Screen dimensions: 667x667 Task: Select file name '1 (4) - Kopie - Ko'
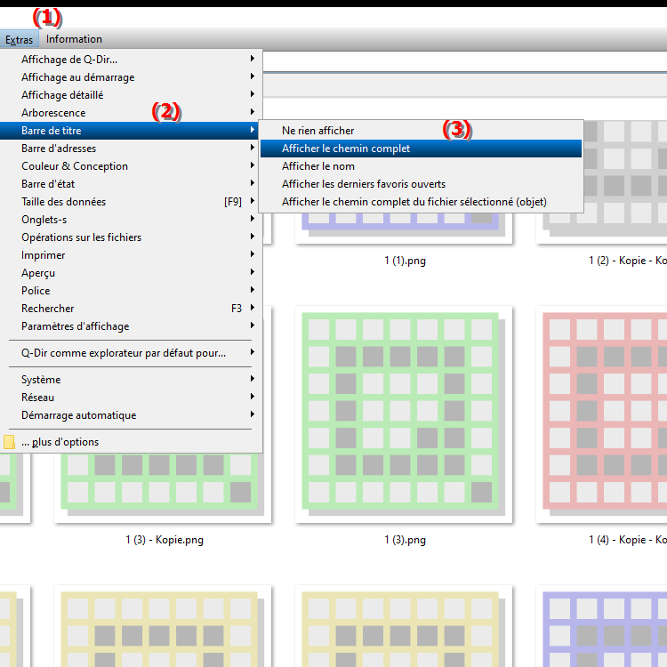coord(628,540)
